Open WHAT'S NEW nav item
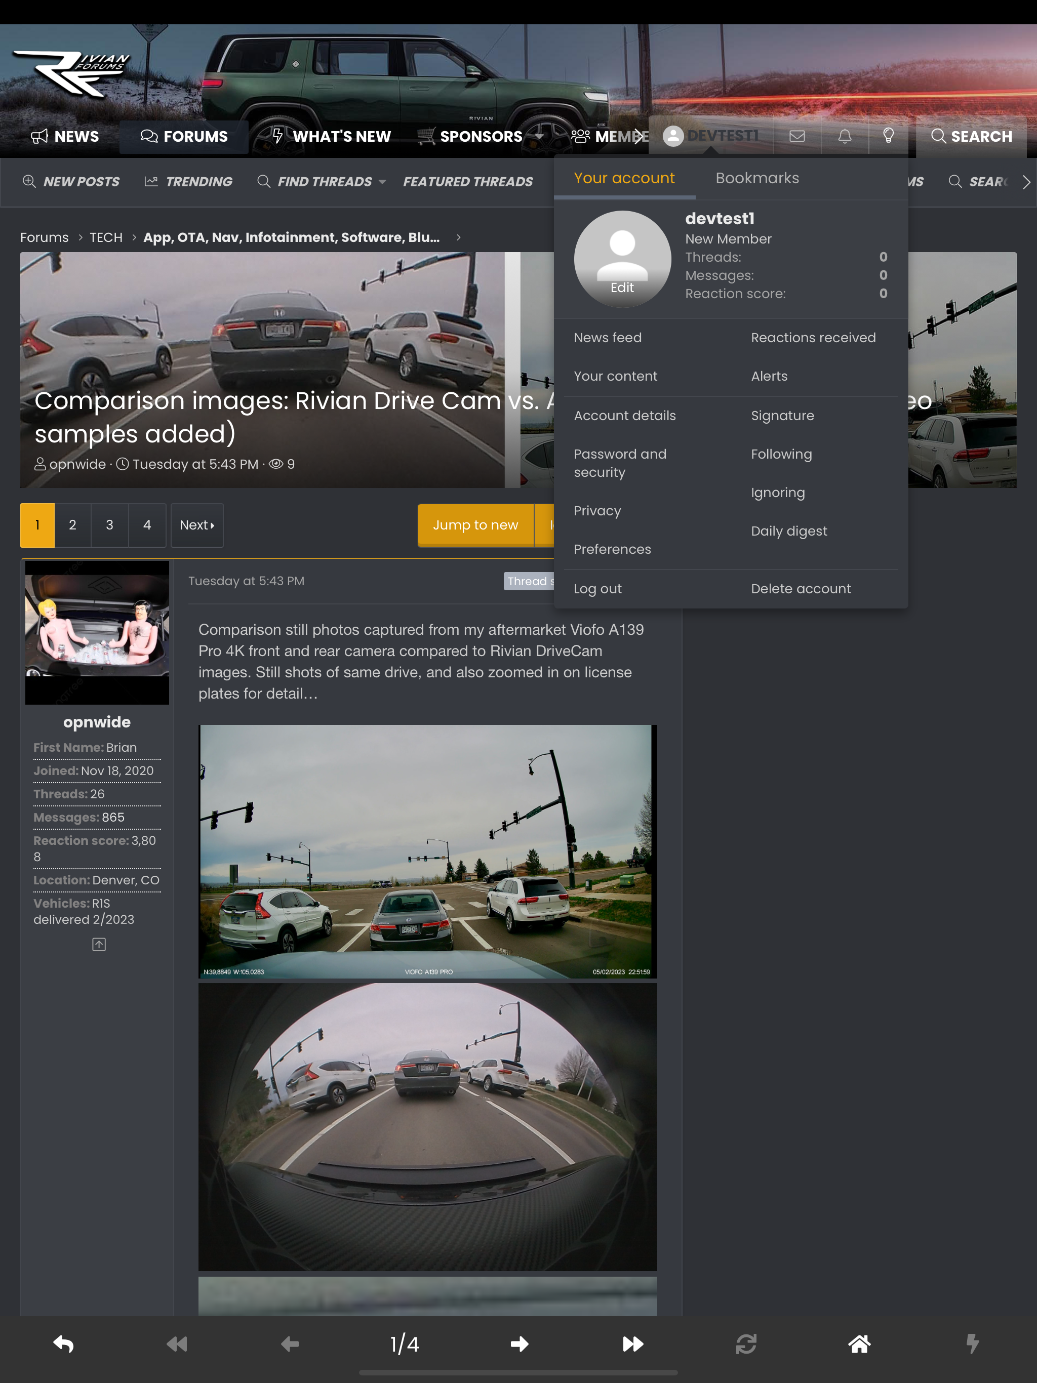The image size is (1037, 1383). point(332,136)
